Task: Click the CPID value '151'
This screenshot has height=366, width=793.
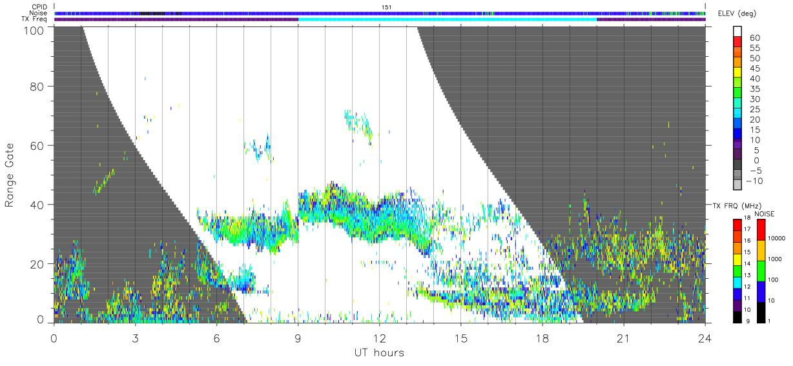Action: pyautogui.click(x=387, y=6)
